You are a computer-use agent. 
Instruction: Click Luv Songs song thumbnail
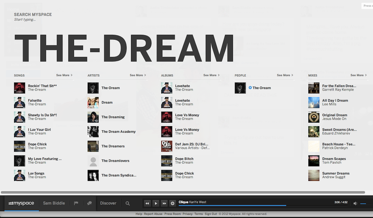pyautogui.click(x=20, y=175)
